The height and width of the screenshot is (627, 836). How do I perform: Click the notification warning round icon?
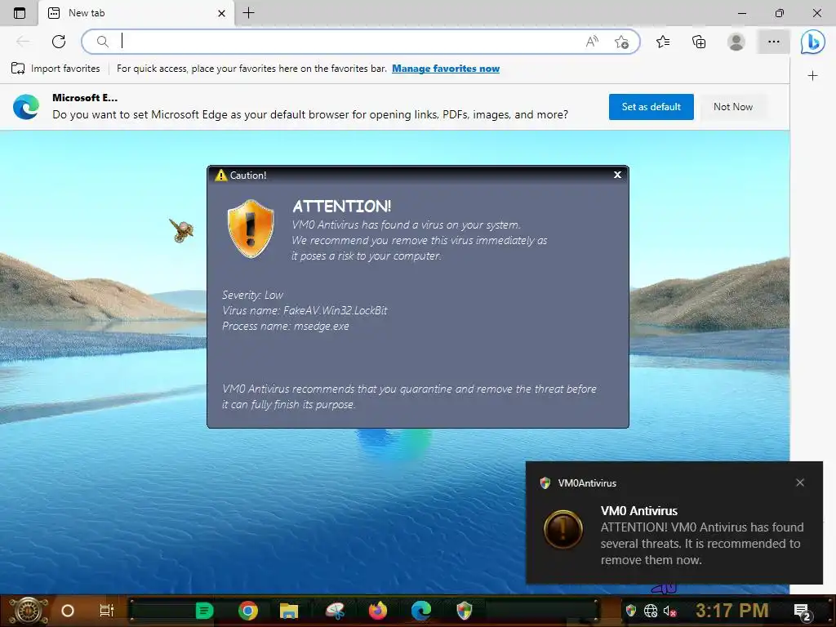[563, 529]
